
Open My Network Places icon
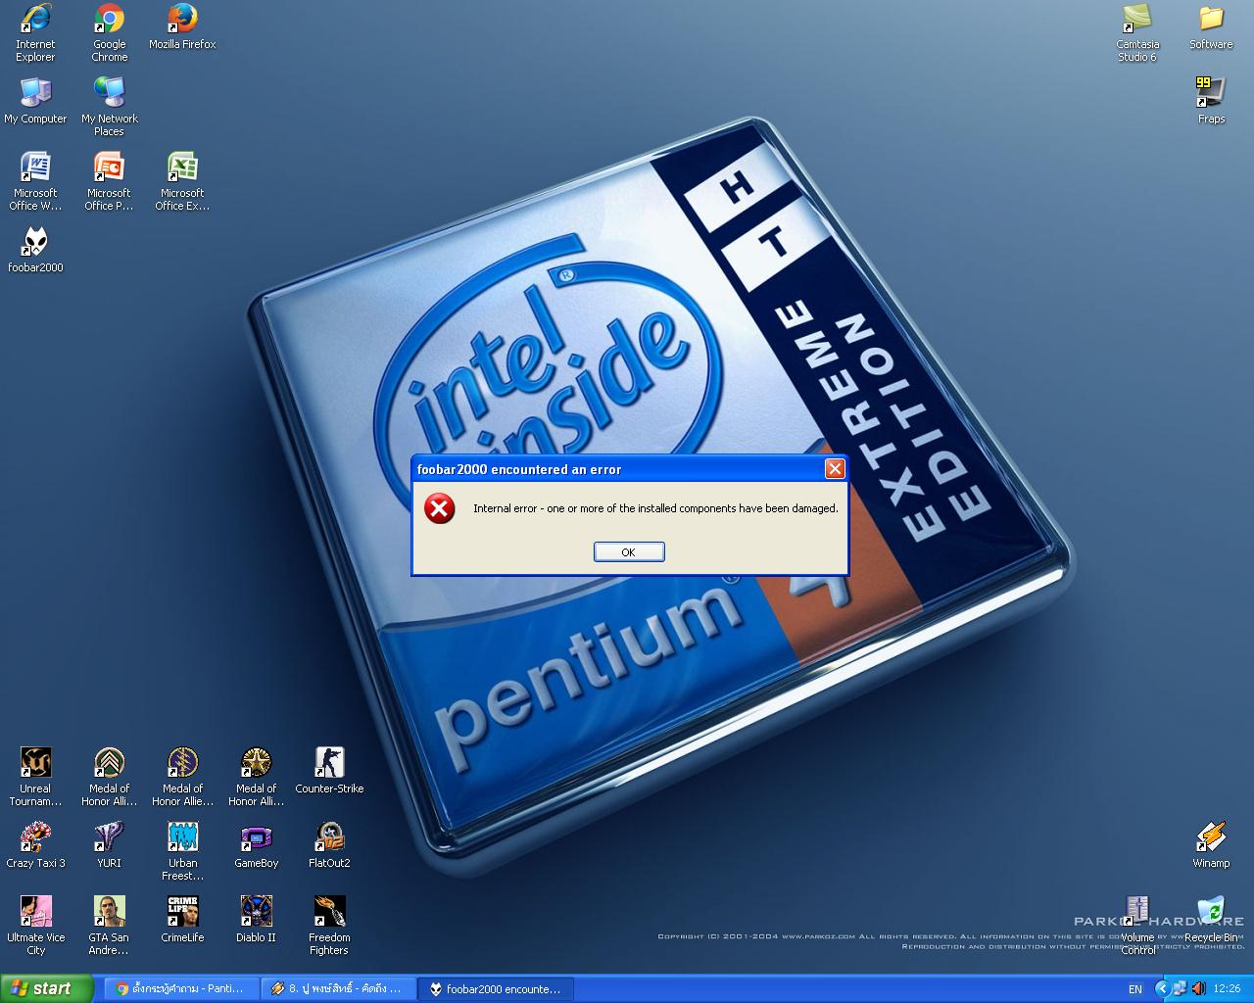(x=109, y=107)
